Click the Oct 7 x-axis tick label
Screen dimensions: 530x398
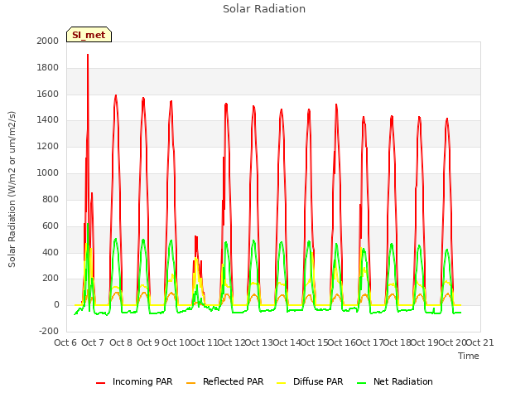[93, 342]
